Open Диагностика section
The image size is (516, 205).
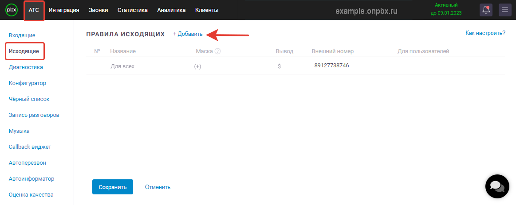(26, 67)
